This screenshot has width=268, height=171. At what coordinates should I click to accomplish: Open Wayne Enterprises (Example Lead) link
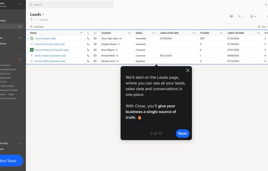click(x=52, y=50)
